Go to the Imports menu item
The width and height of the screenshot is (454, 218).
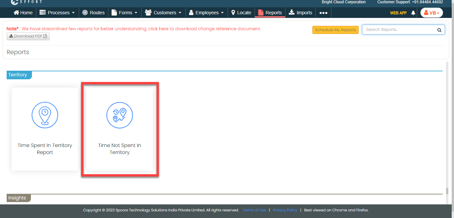(300, 13)
